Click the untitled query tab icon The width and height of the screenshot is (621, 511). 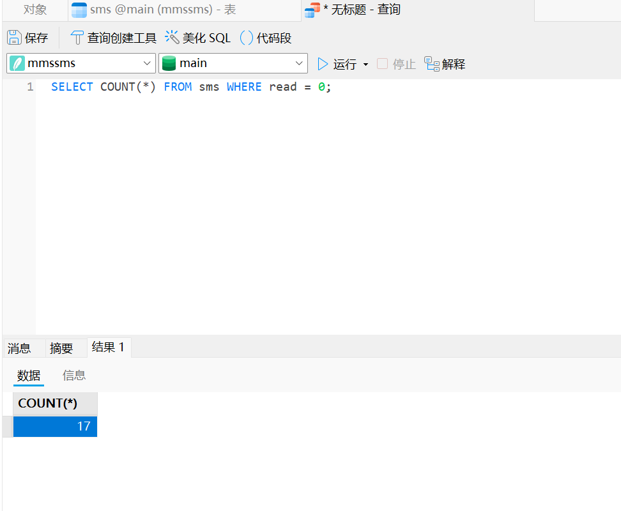(x=312, y=10)
